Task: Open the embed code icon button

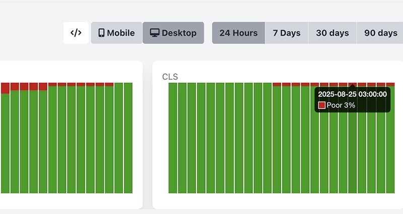Action: coord(76,33)
